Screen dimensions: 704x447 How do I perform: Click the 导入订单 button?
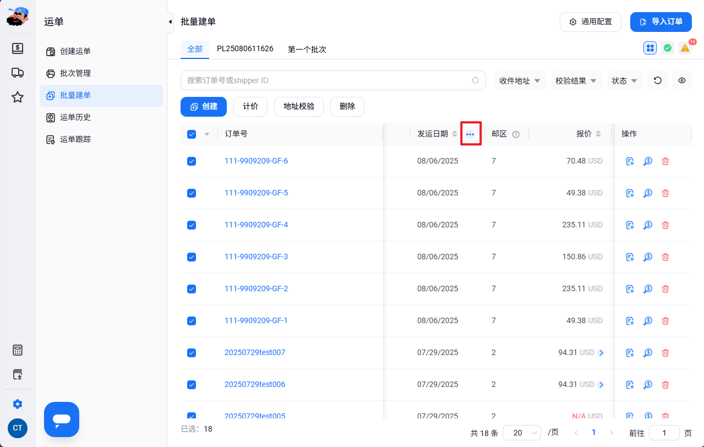(x=661, y=22)
